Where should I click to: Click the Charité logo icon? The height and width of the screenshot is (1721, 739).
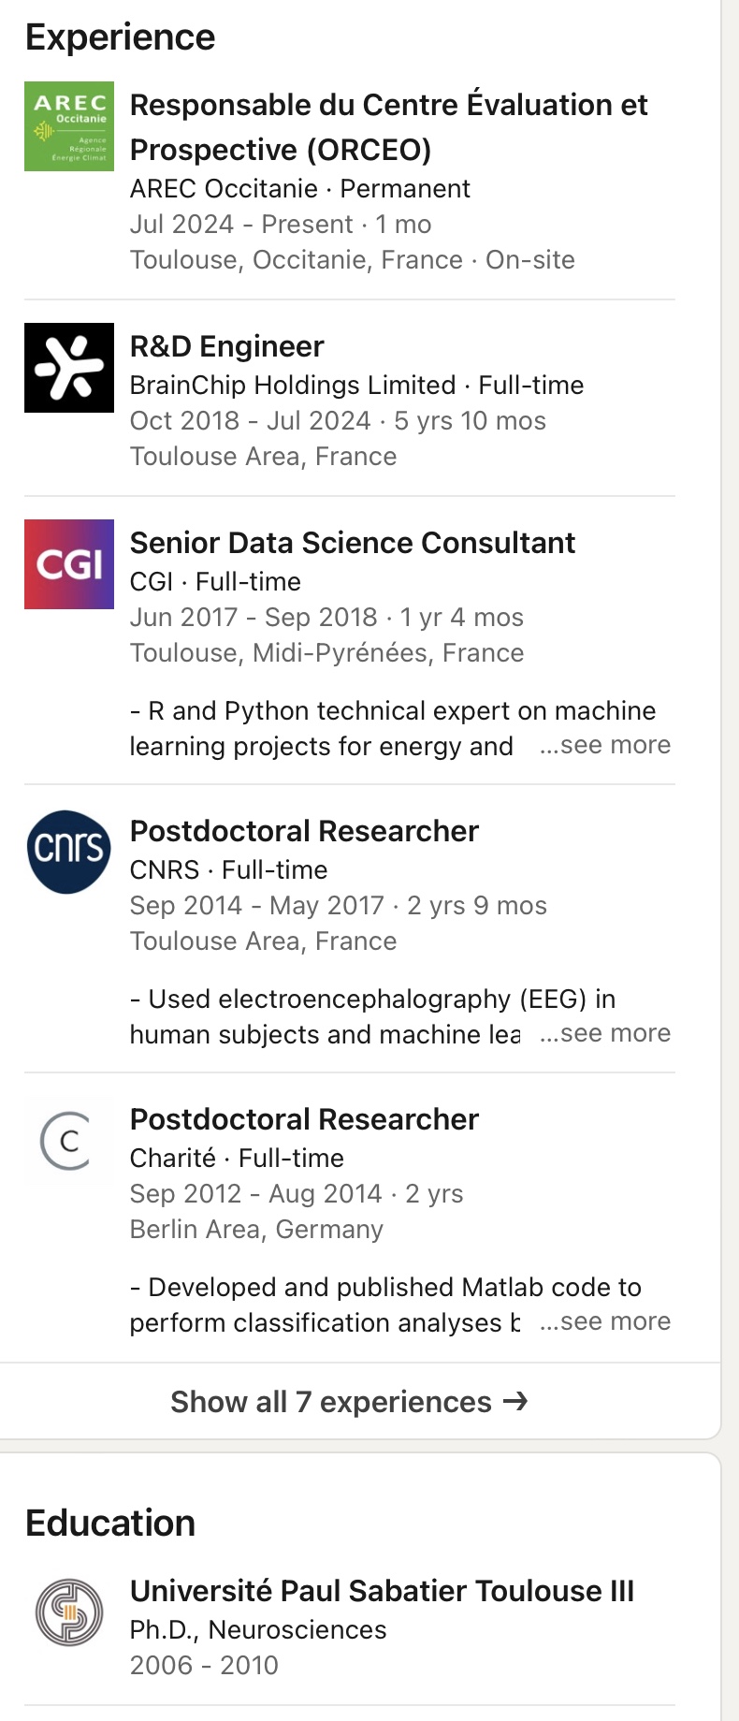coord(67,1141)
